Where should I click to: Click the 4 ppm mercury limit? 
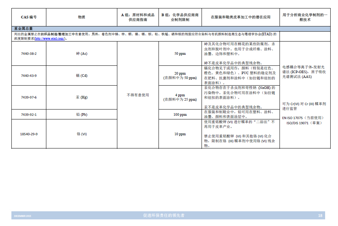[x=180, y=95]
